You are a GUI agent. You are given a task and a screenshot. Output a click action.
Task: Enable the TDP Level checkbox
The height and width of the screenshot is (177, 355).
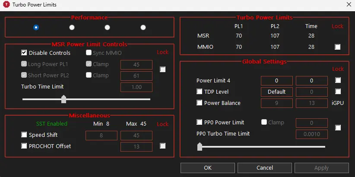pos(199,92)
